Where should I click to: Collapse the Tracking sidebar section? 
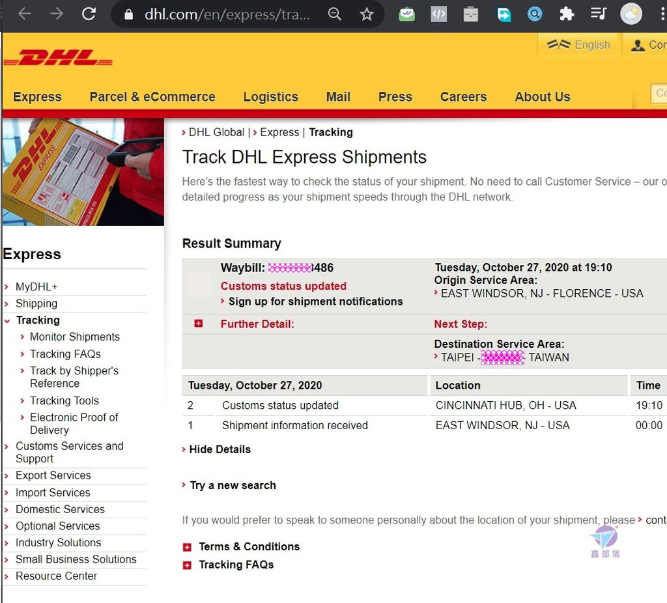click(x=38, y=320)
